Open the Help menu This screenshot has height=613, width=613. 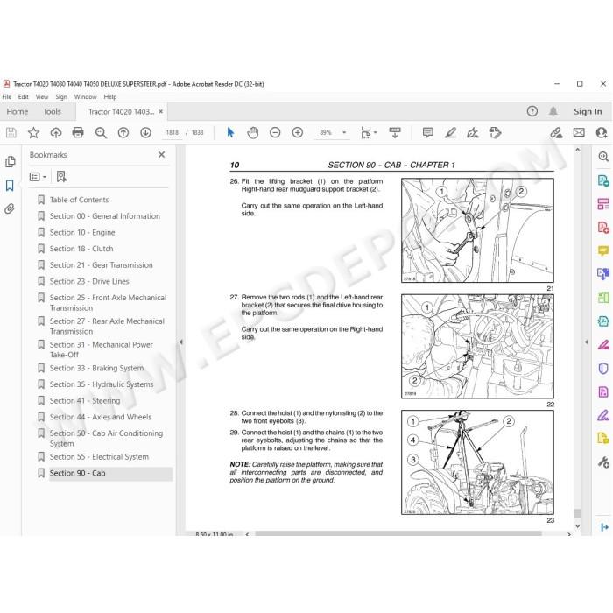(110, 96)
